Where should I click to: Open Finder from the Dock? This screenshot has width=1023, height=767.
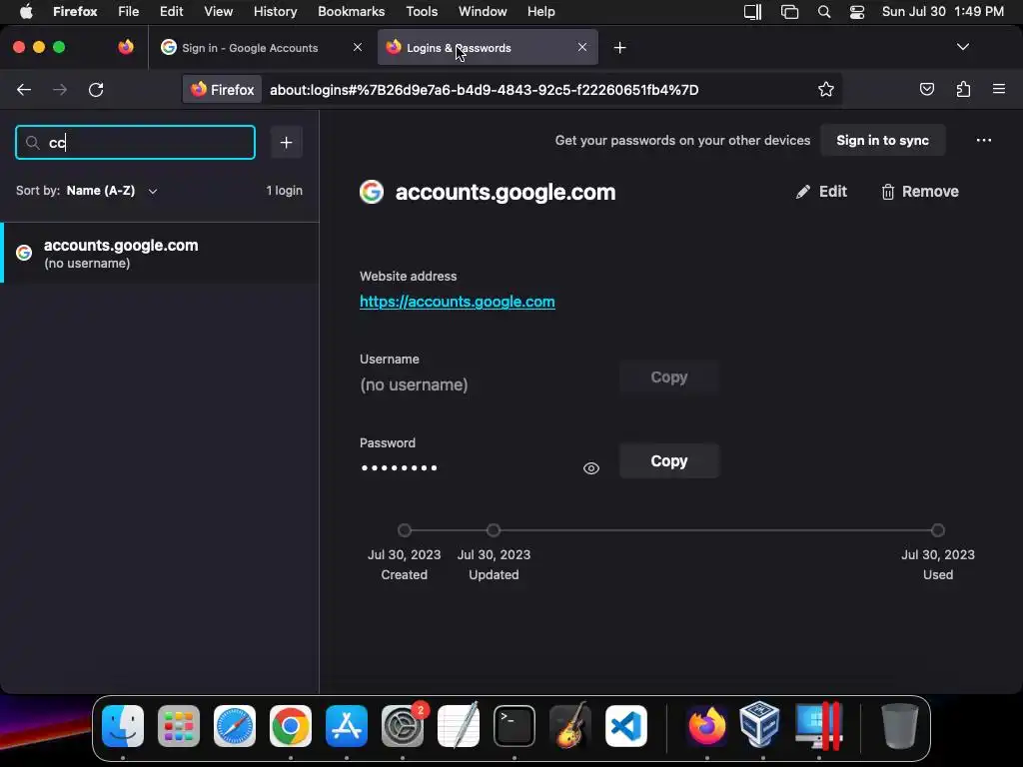point(123,726)
